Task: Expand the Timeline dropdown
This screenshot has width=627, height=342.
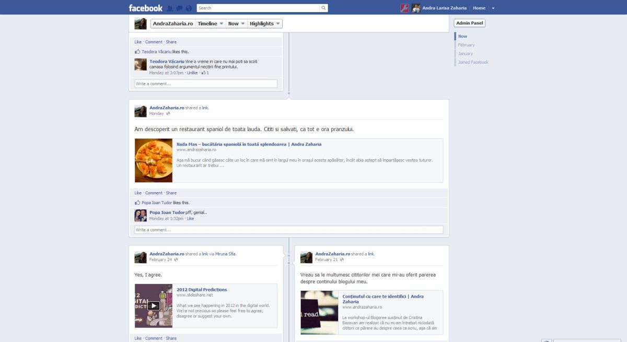Action: point(211,23)
